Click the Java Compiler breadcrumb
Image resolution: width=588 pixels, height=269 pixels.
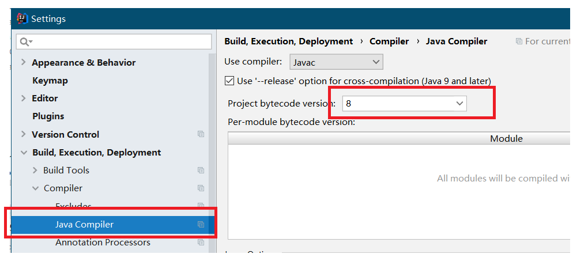tap(456, 41)
